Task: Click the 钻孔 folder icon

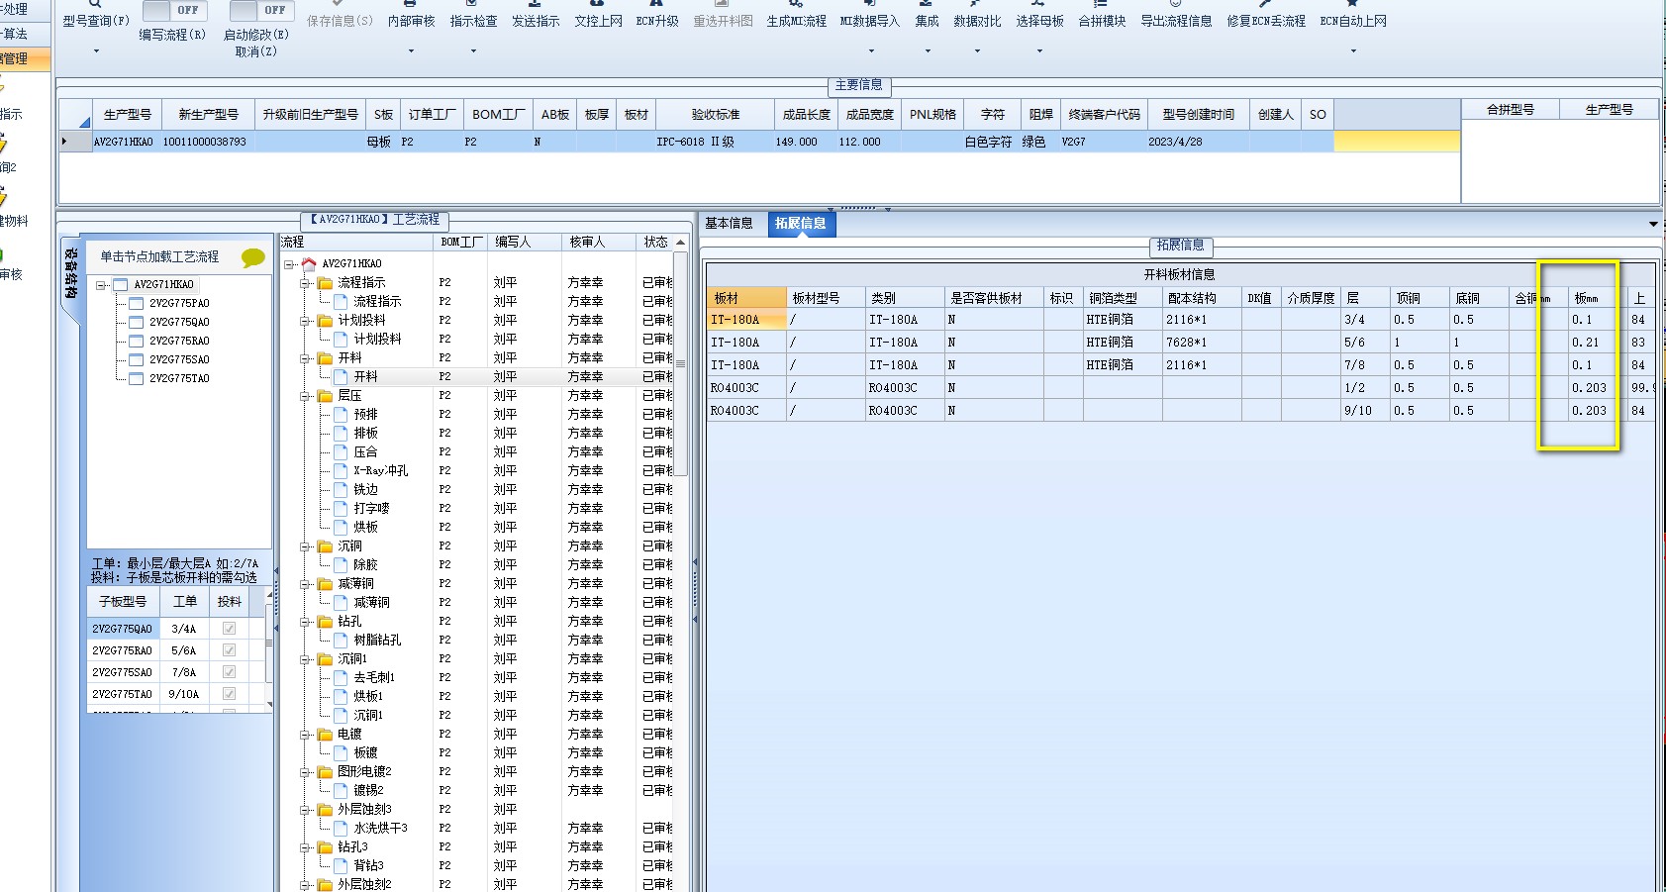Action: 325,622
